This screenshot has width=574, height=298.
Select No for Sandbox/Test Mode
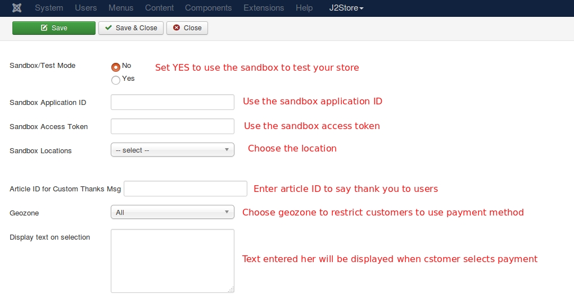tap(116, 67)
